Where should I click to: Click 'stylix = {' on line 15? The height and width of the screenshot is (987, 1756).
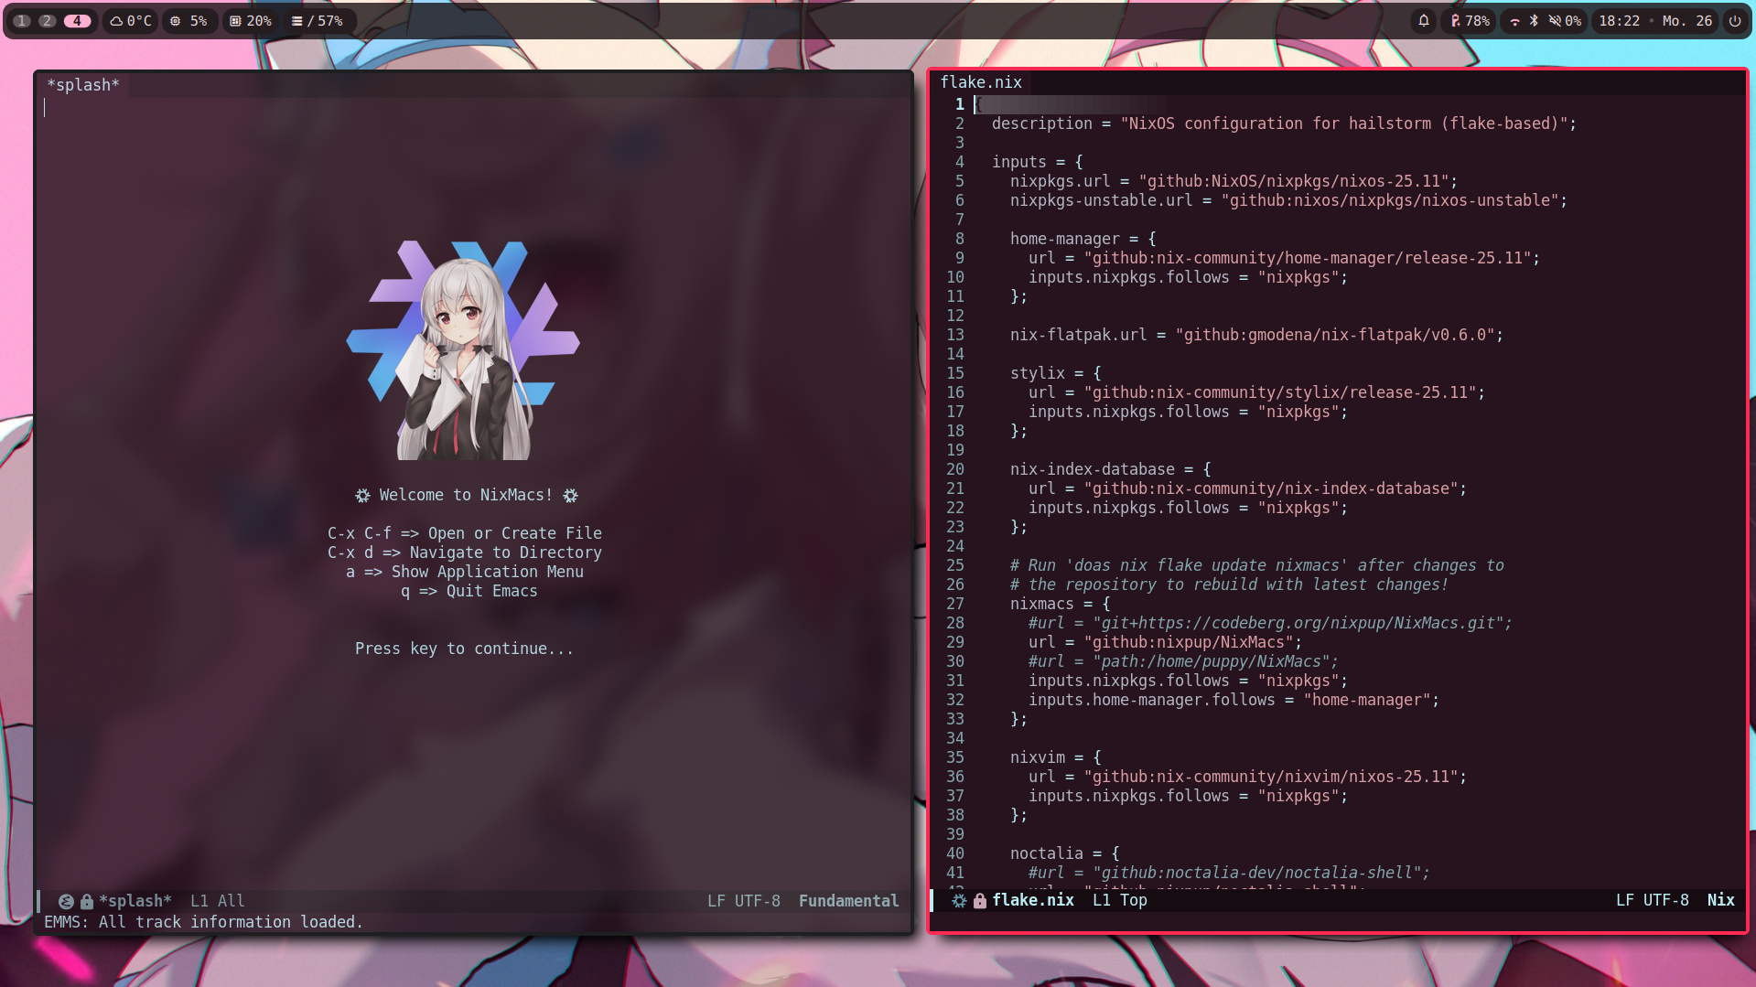point(1056,372)
